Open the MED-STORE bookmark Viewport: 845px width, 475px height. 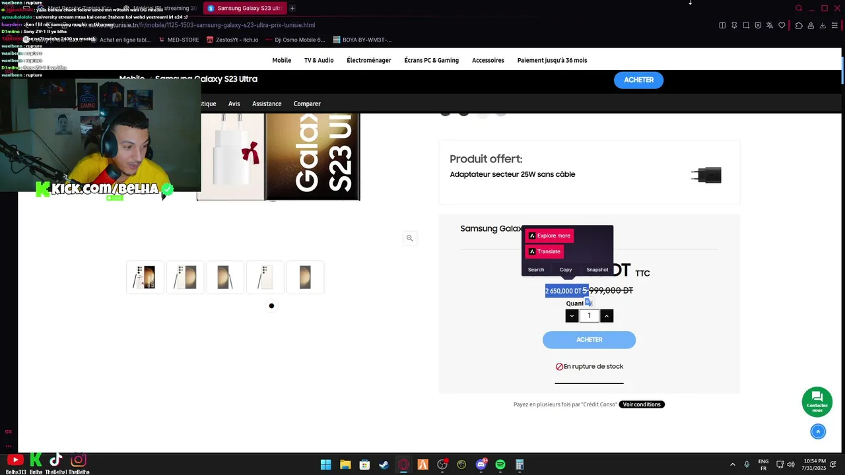coord(178,40)
